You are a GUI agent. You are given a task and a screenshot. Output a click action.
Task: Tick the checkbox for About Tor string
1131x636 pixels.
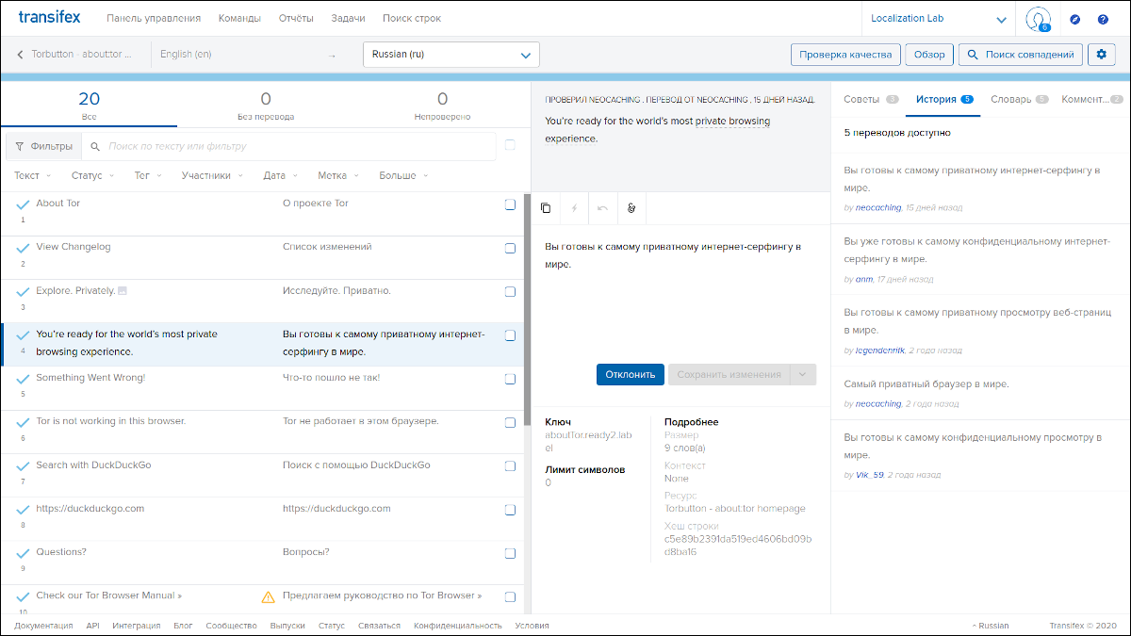pos(510,204)
